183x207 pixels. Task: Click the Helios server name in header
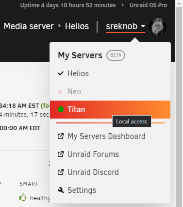(x=77, y=26)
